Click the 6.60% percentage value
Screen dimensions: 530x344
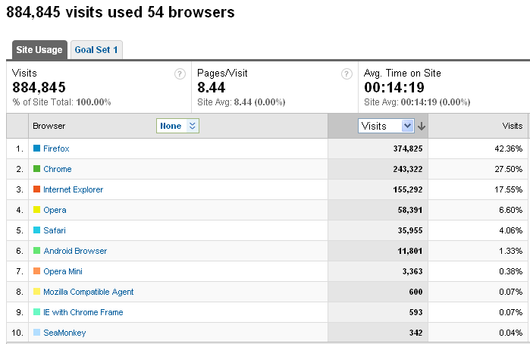(x=511, y=210)
